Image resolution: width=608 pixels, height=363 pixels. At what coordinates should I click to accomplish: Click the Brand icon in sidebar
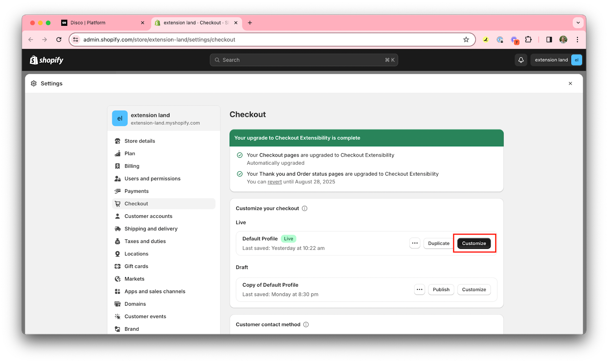[118, 329]
